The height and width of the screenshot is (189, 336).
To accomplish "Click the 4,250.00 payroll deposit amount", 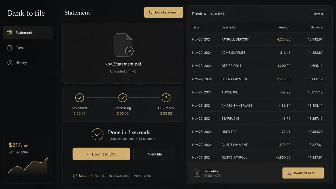I will click(x=284, y=39).
